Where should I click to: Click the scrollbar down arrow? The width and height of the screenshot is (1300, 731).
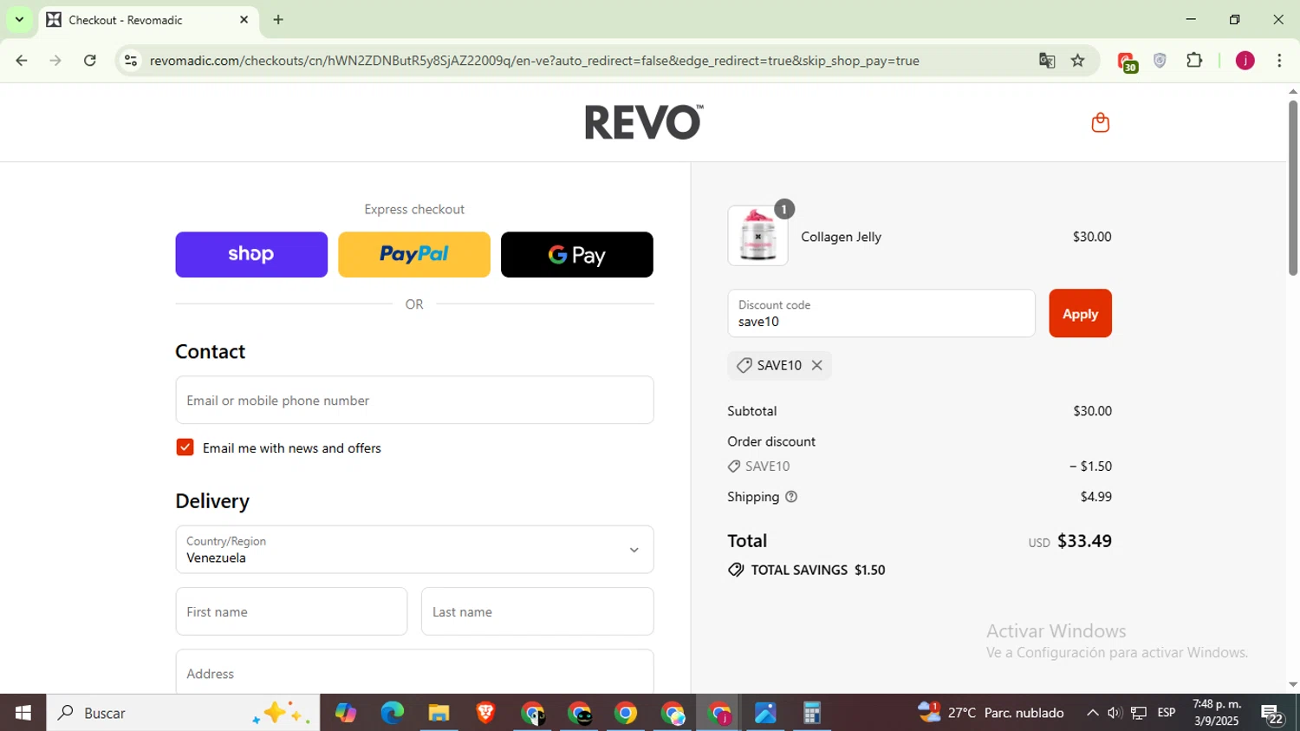tap(1292, 685)
